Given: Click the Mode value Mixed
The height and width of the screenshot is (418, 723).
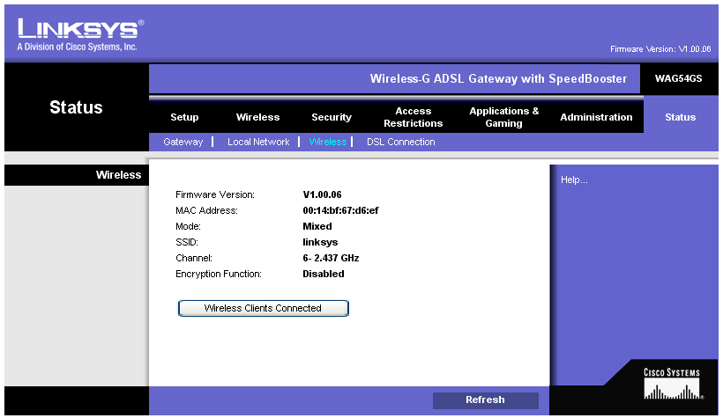Looking at the screenshot, I should pos(317,226).
